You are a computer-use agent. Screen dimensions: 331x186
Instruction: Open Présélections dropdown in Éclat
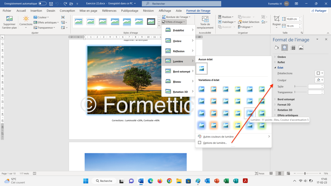click(x=319, y=73)
